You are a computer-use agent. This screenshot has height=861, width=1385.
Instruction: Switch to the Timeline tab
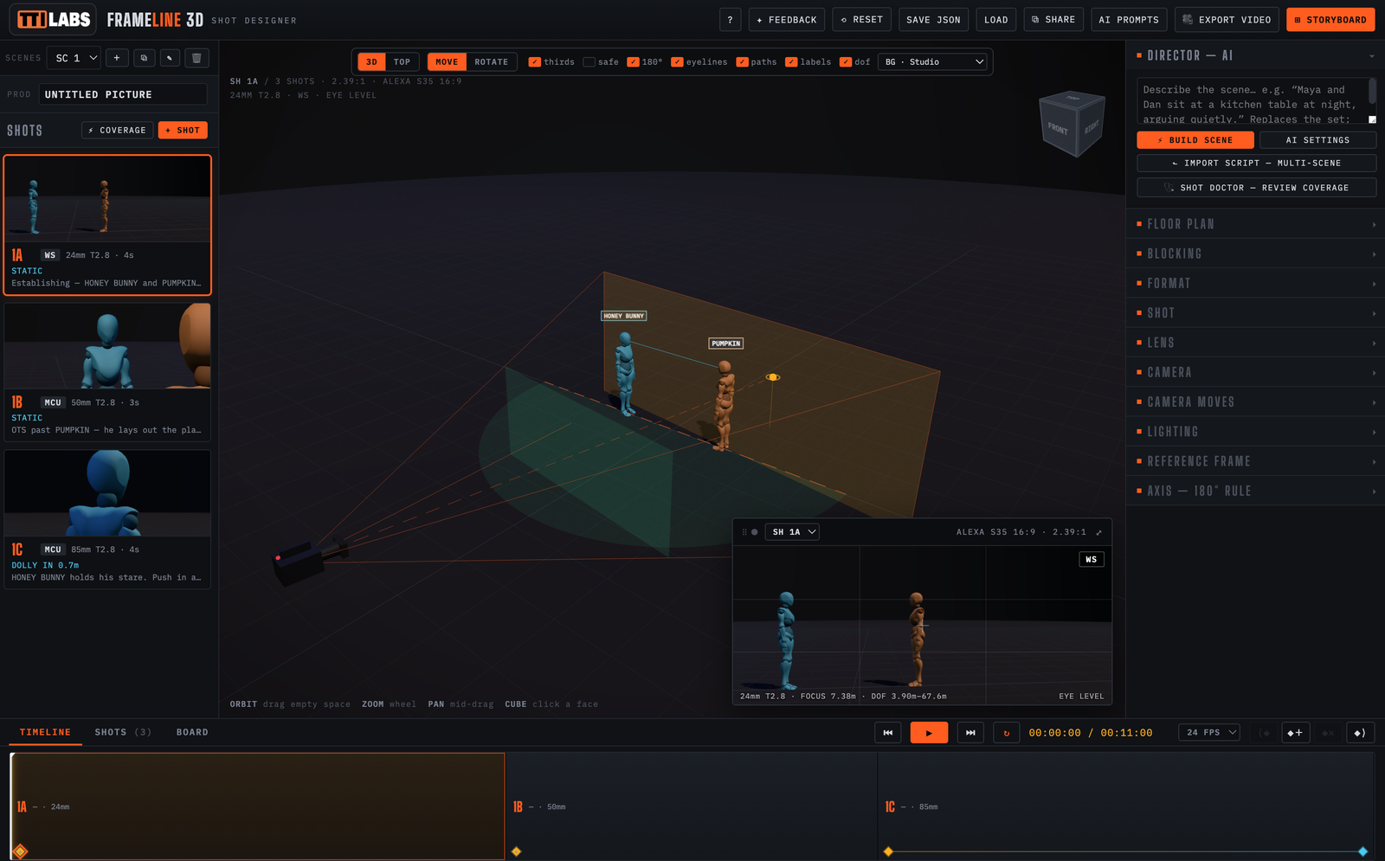click(46, 733)
